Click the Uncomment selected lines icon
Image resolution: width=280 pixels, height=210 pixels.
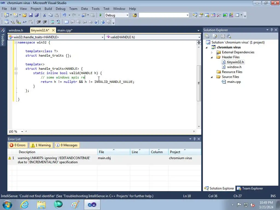[x=59, y=22]
